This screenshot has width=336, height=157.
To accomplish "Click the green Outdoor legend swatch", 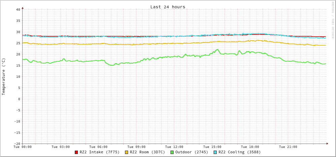I will (172, 152).
